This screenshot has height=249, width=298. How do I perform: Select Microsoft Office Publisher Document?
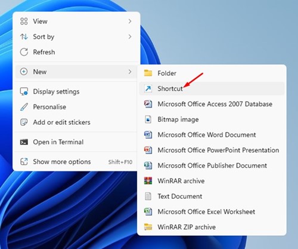pos(212,165)
